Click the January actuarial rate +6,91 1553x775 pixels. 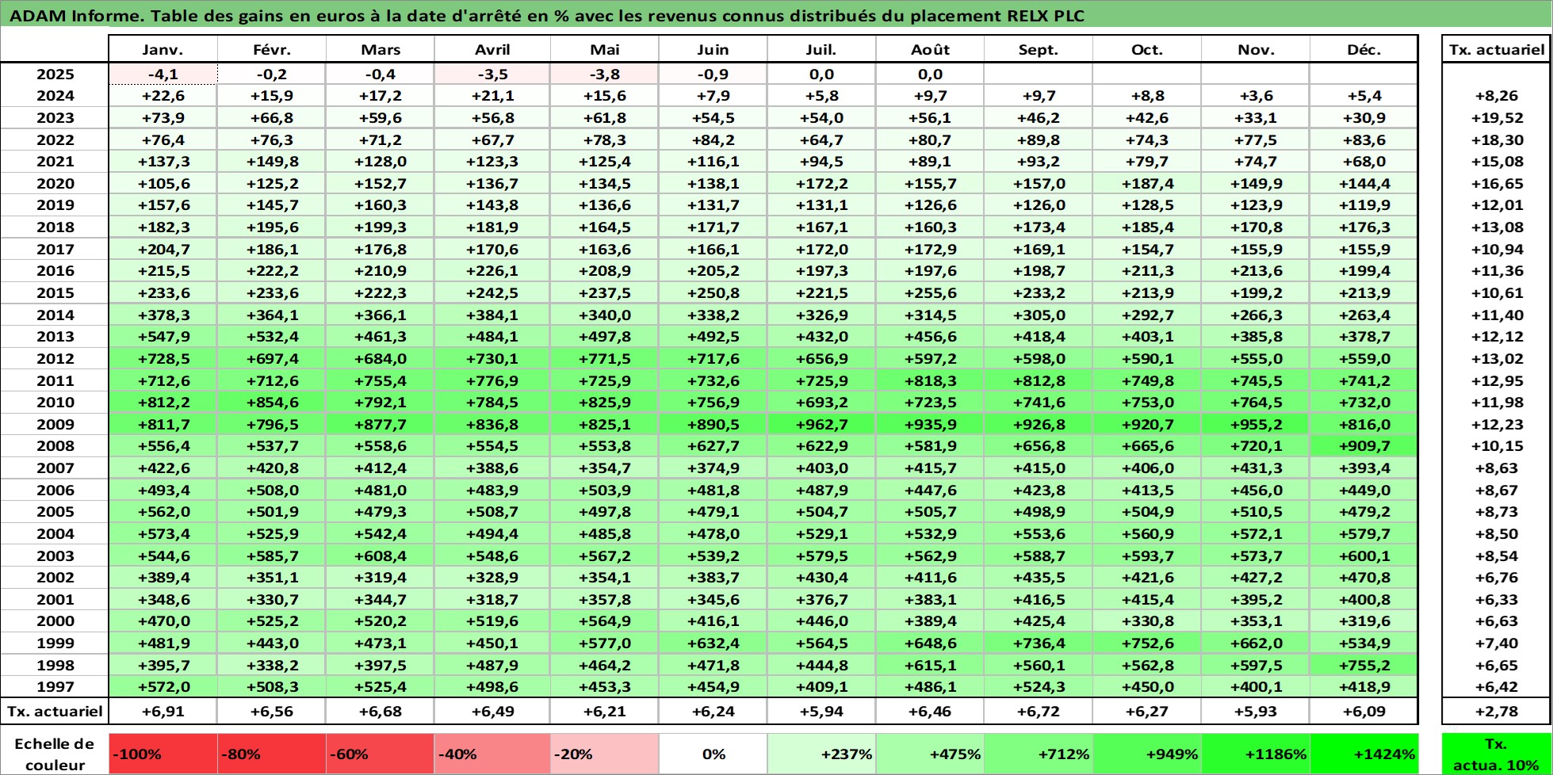[x=163, y=711]
